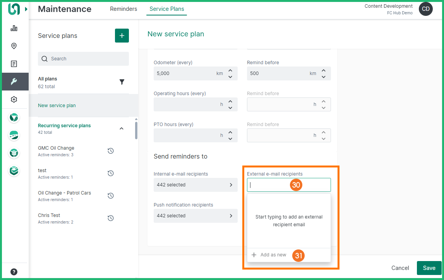Image resolution: width=444 pixels, height=280 pixels.
Task: Open the map location pin icon
Action: (14, 46)
